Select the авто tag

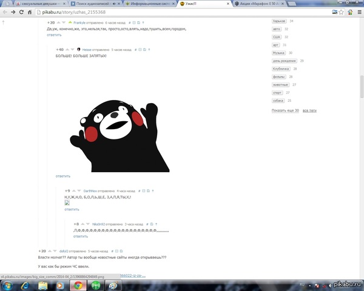click(277, 29)
